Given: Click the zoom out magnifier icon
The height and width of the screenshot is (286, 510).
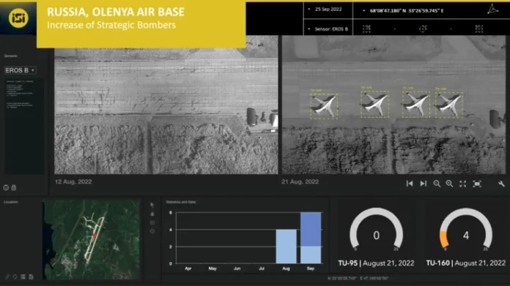Looking at the screenshot, I should coord(437,184).
